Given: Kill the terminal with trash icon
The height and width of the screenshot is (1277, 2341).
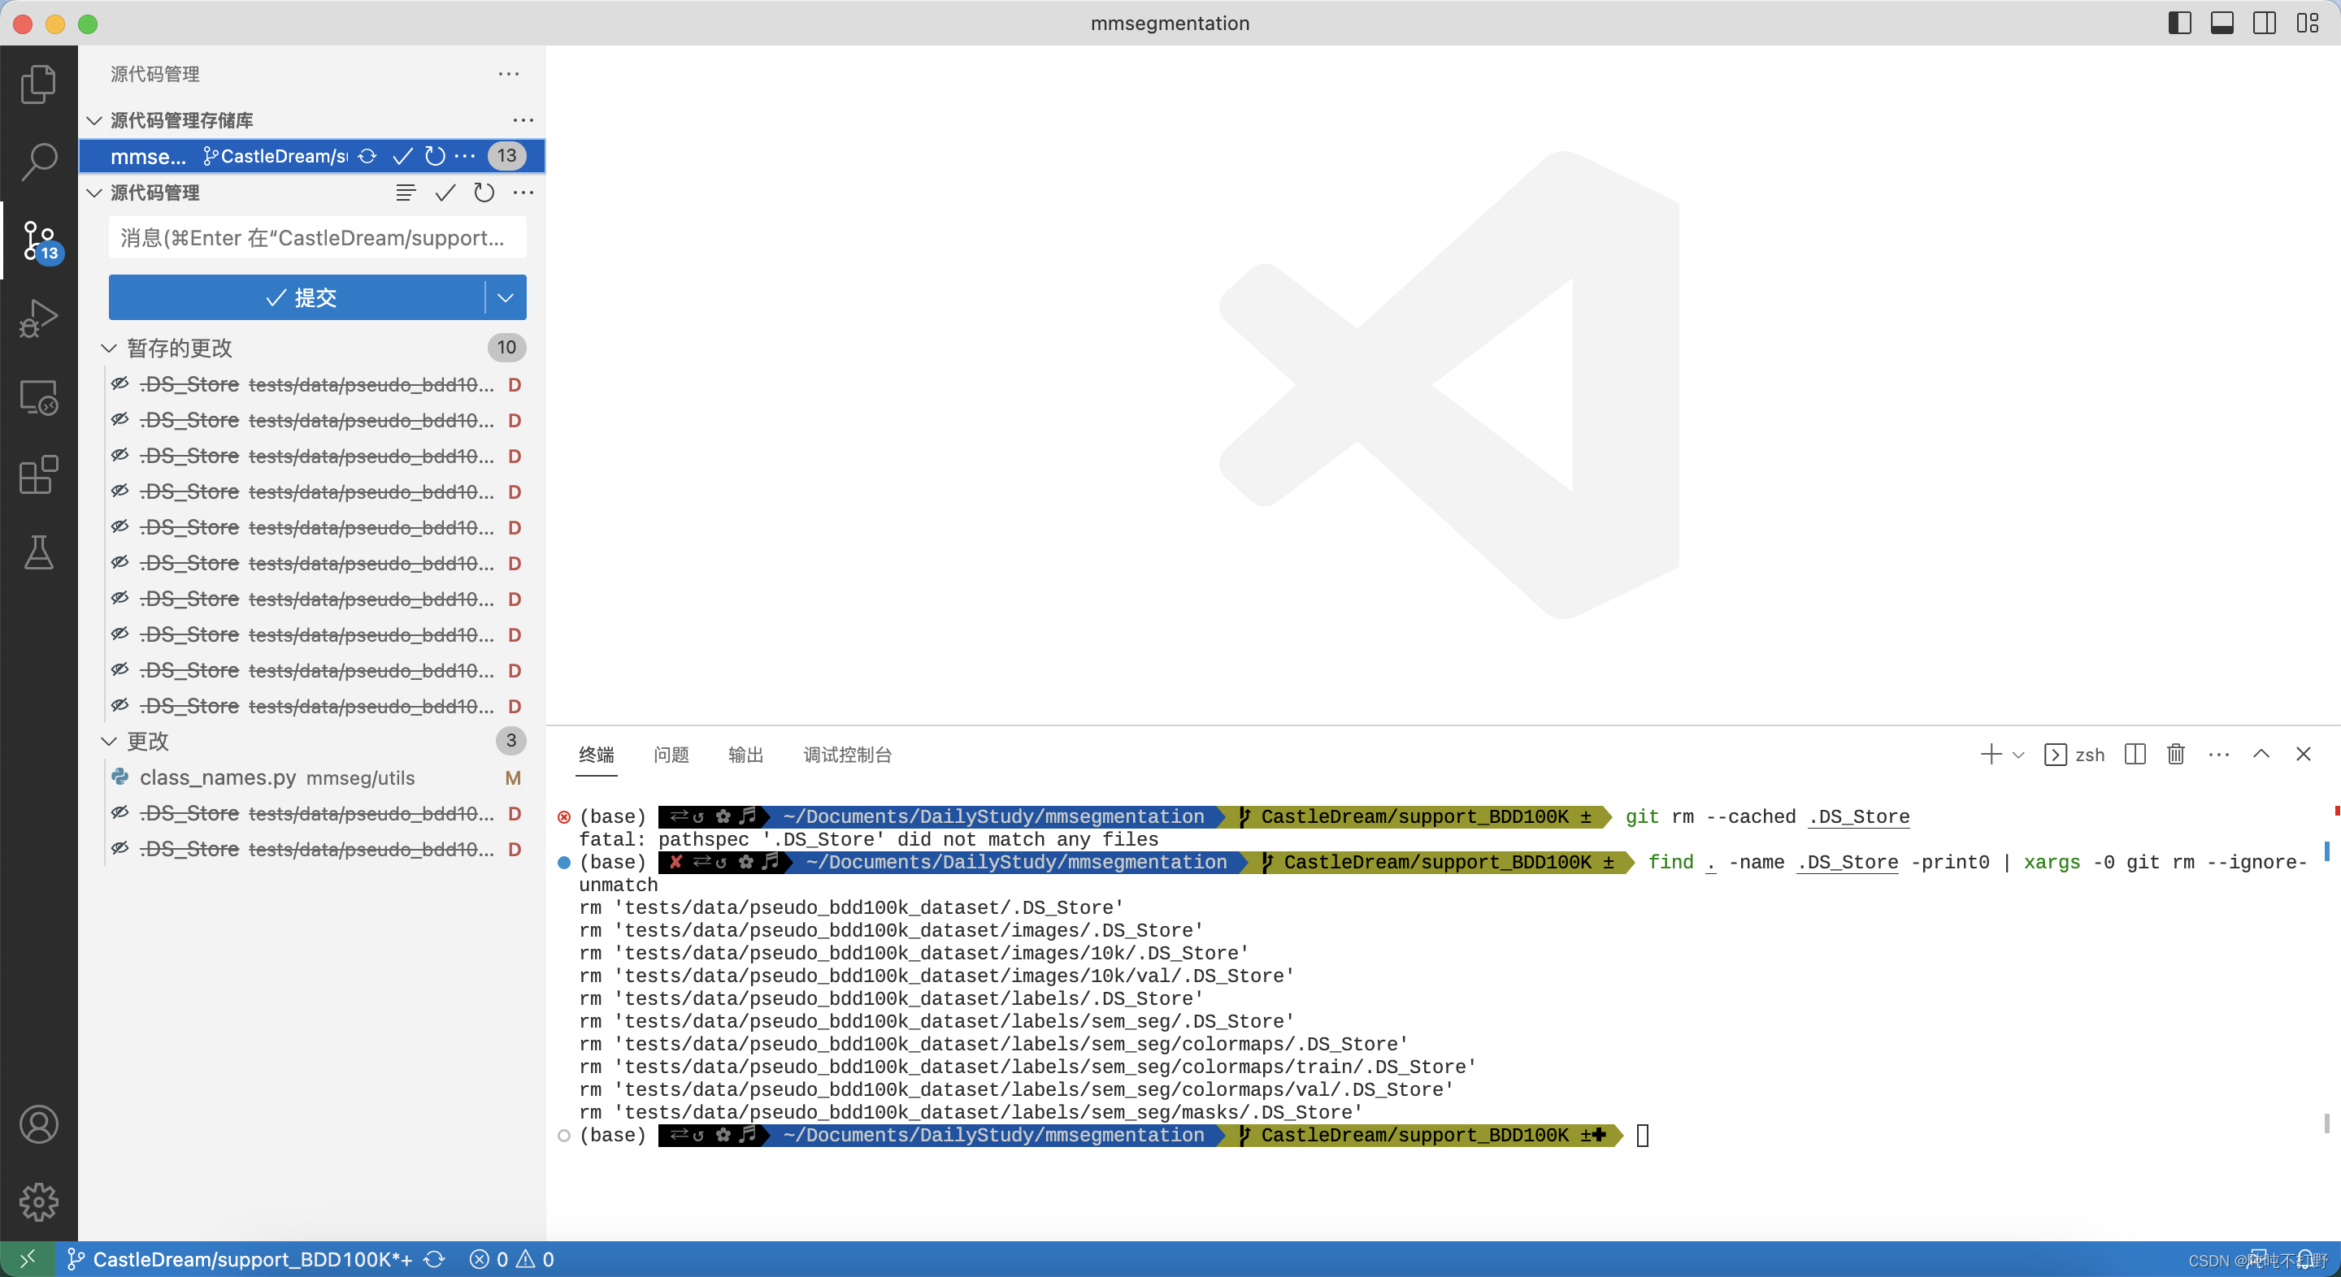Looking at the screenshot, I should coord(2176,754).
